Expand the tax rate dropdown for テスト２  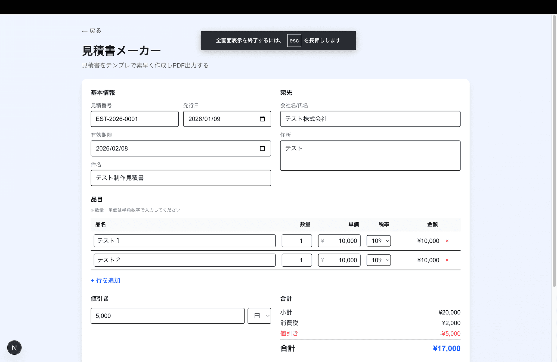click(379, 260)
